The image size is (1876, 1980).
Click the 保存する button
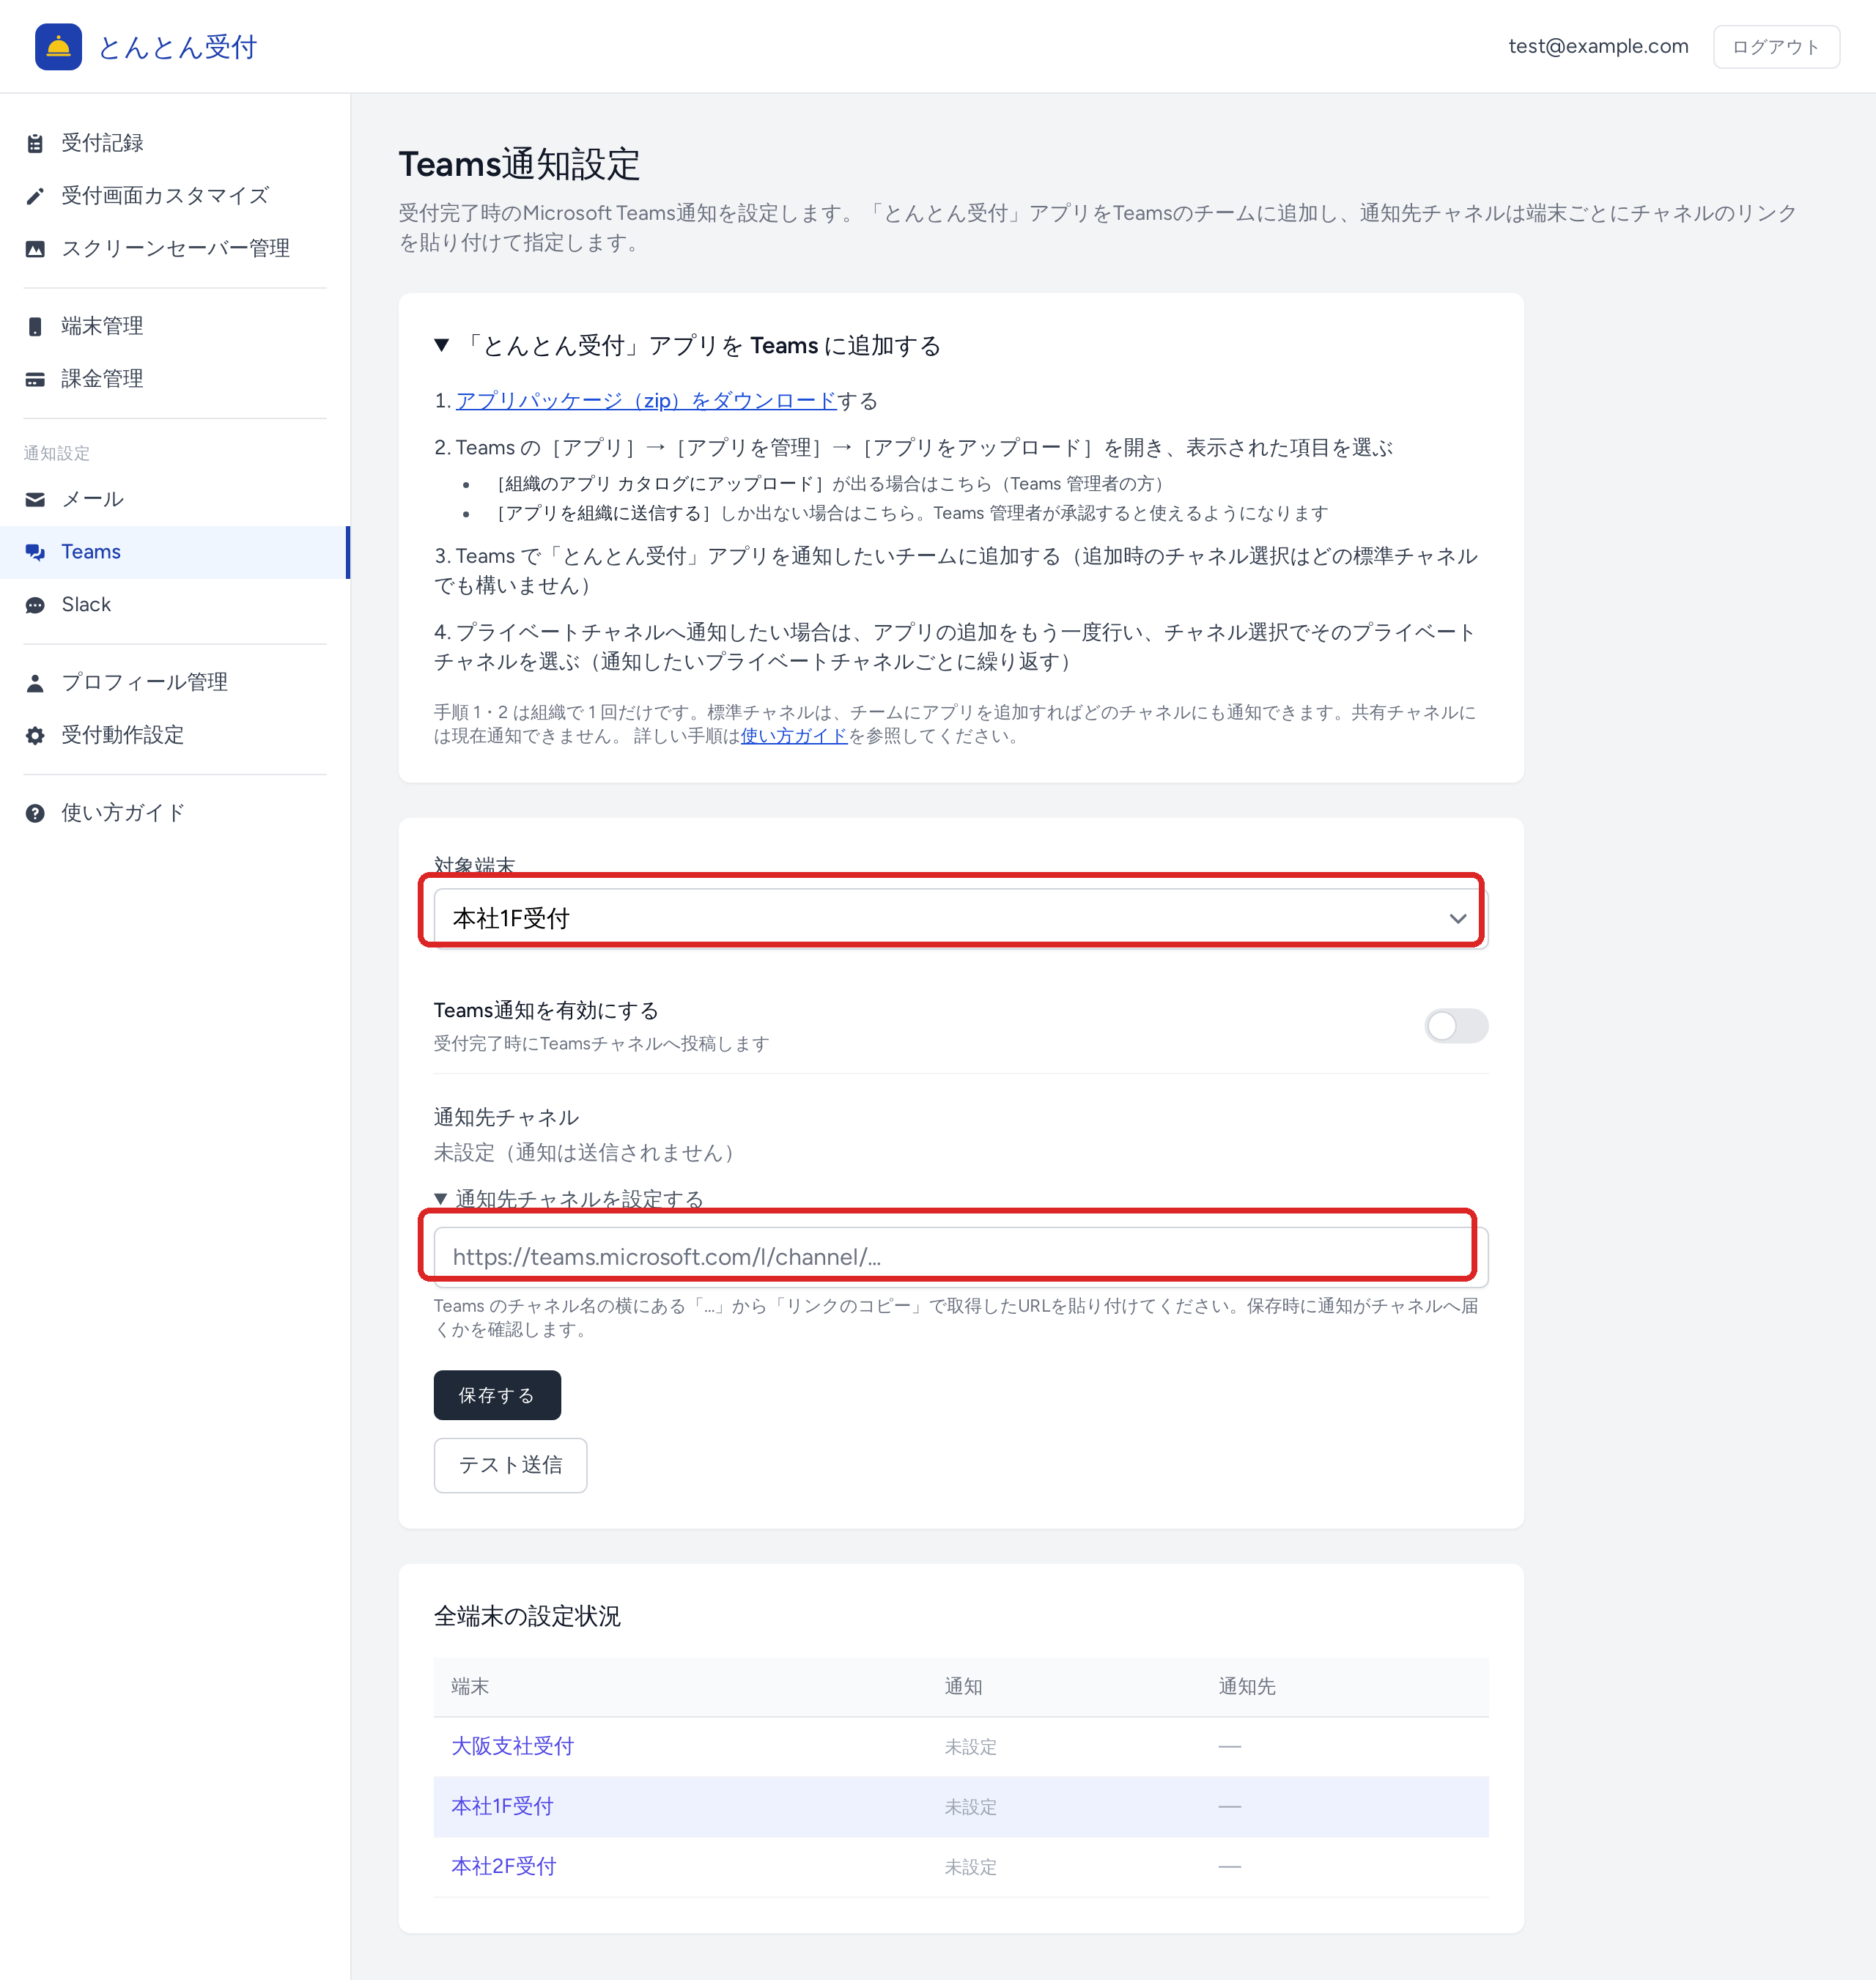click(497, 1395)
